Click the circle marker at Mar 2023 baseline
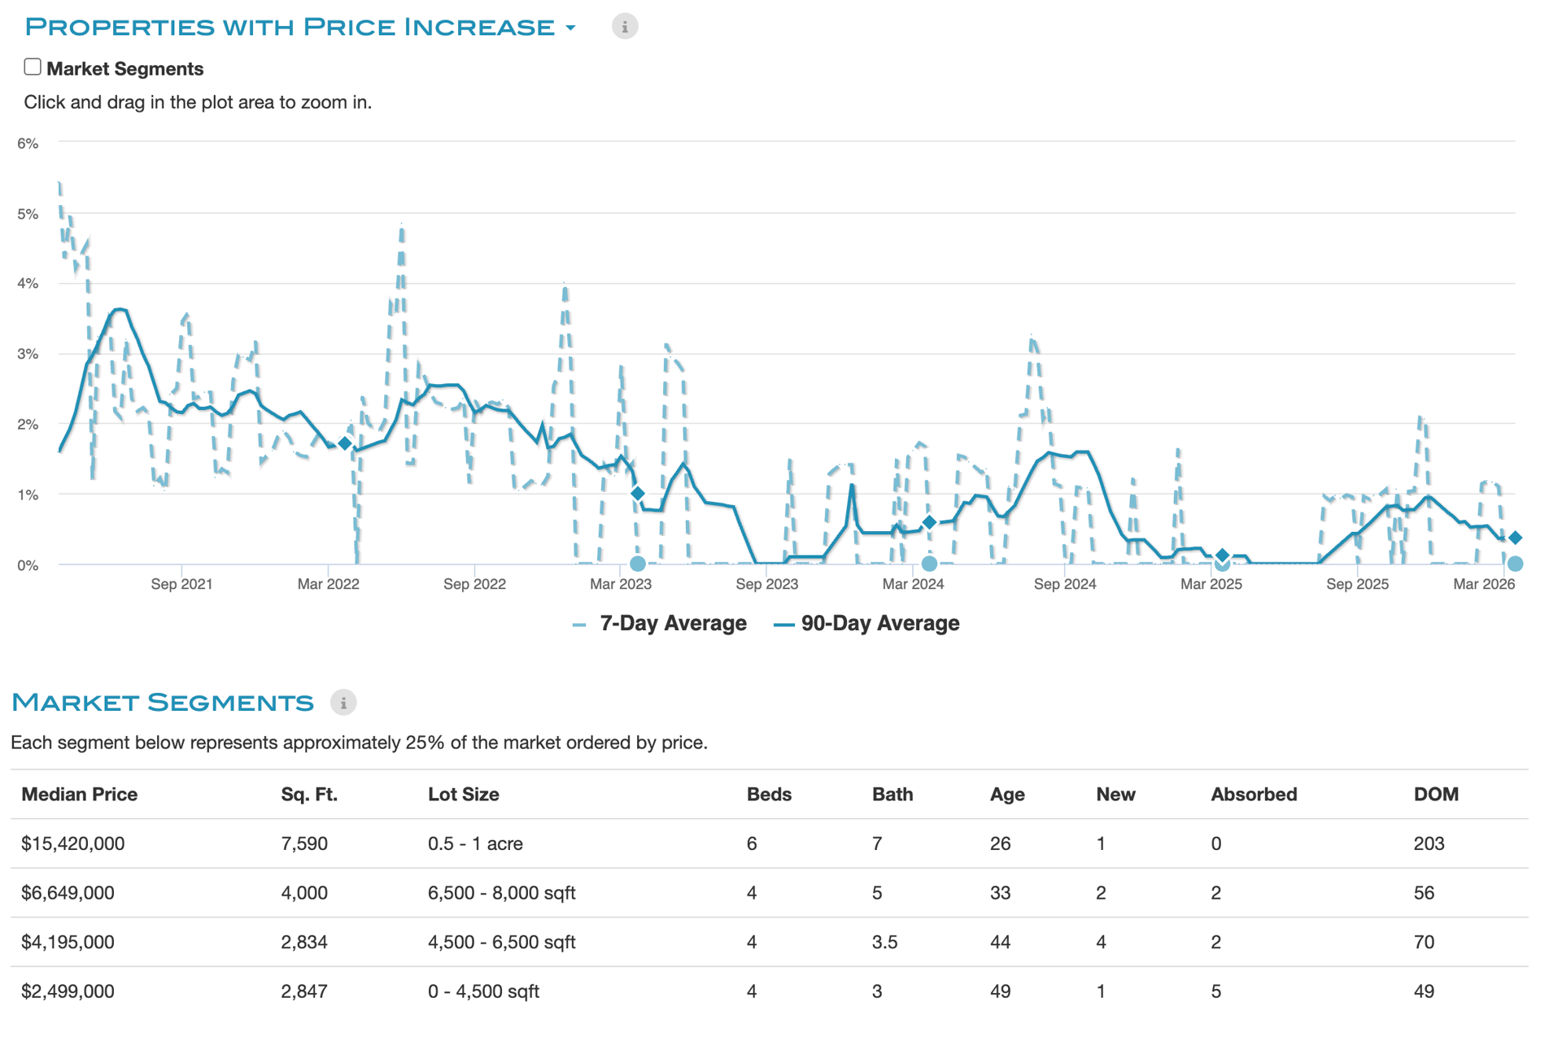The image size is (1562, 1037). click(x=638, y=564)
